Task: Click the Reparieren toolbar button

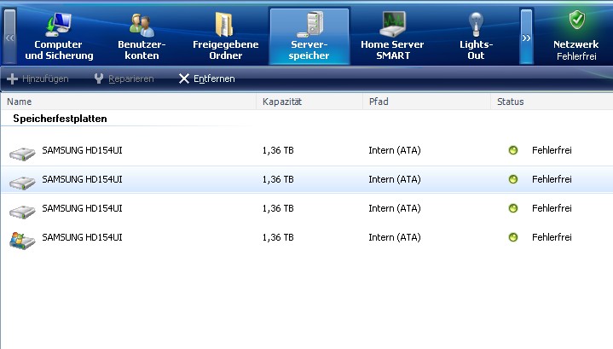Action: click(124, 79)
